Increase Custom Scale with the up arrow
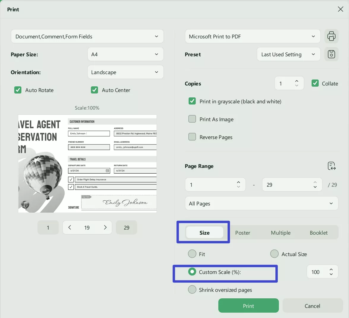Screen dimensions: 349x318 (331, 269)
